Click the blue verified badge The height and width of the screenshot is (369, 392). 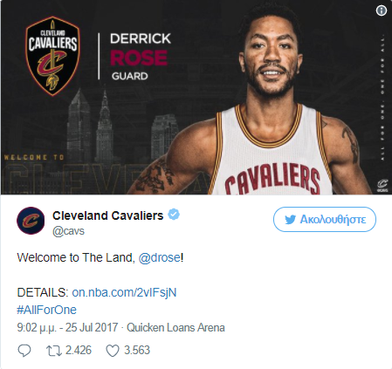174,215
